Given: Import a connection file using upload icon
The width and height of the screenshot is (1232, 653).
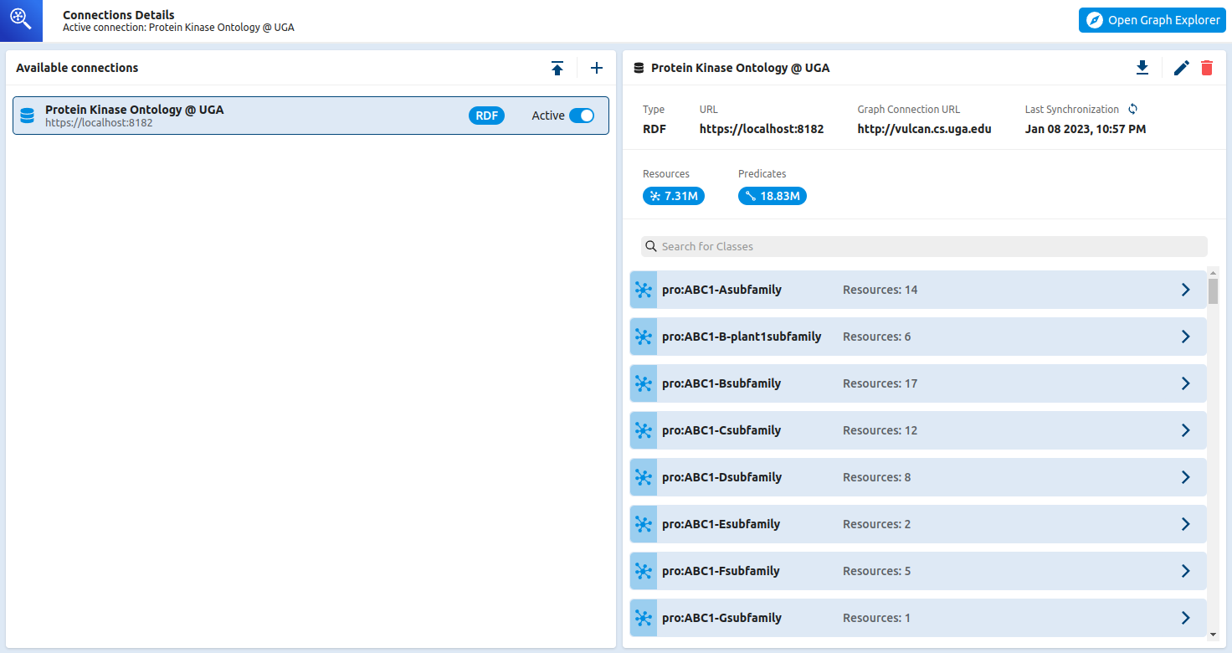Looking at the screenshot, I should (557, 69).
